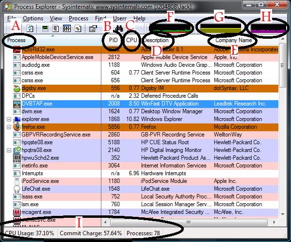Click the icon beside AppleMobileDeviceService.exe
The height and width of the screenshot is (242, 291).
17,58
